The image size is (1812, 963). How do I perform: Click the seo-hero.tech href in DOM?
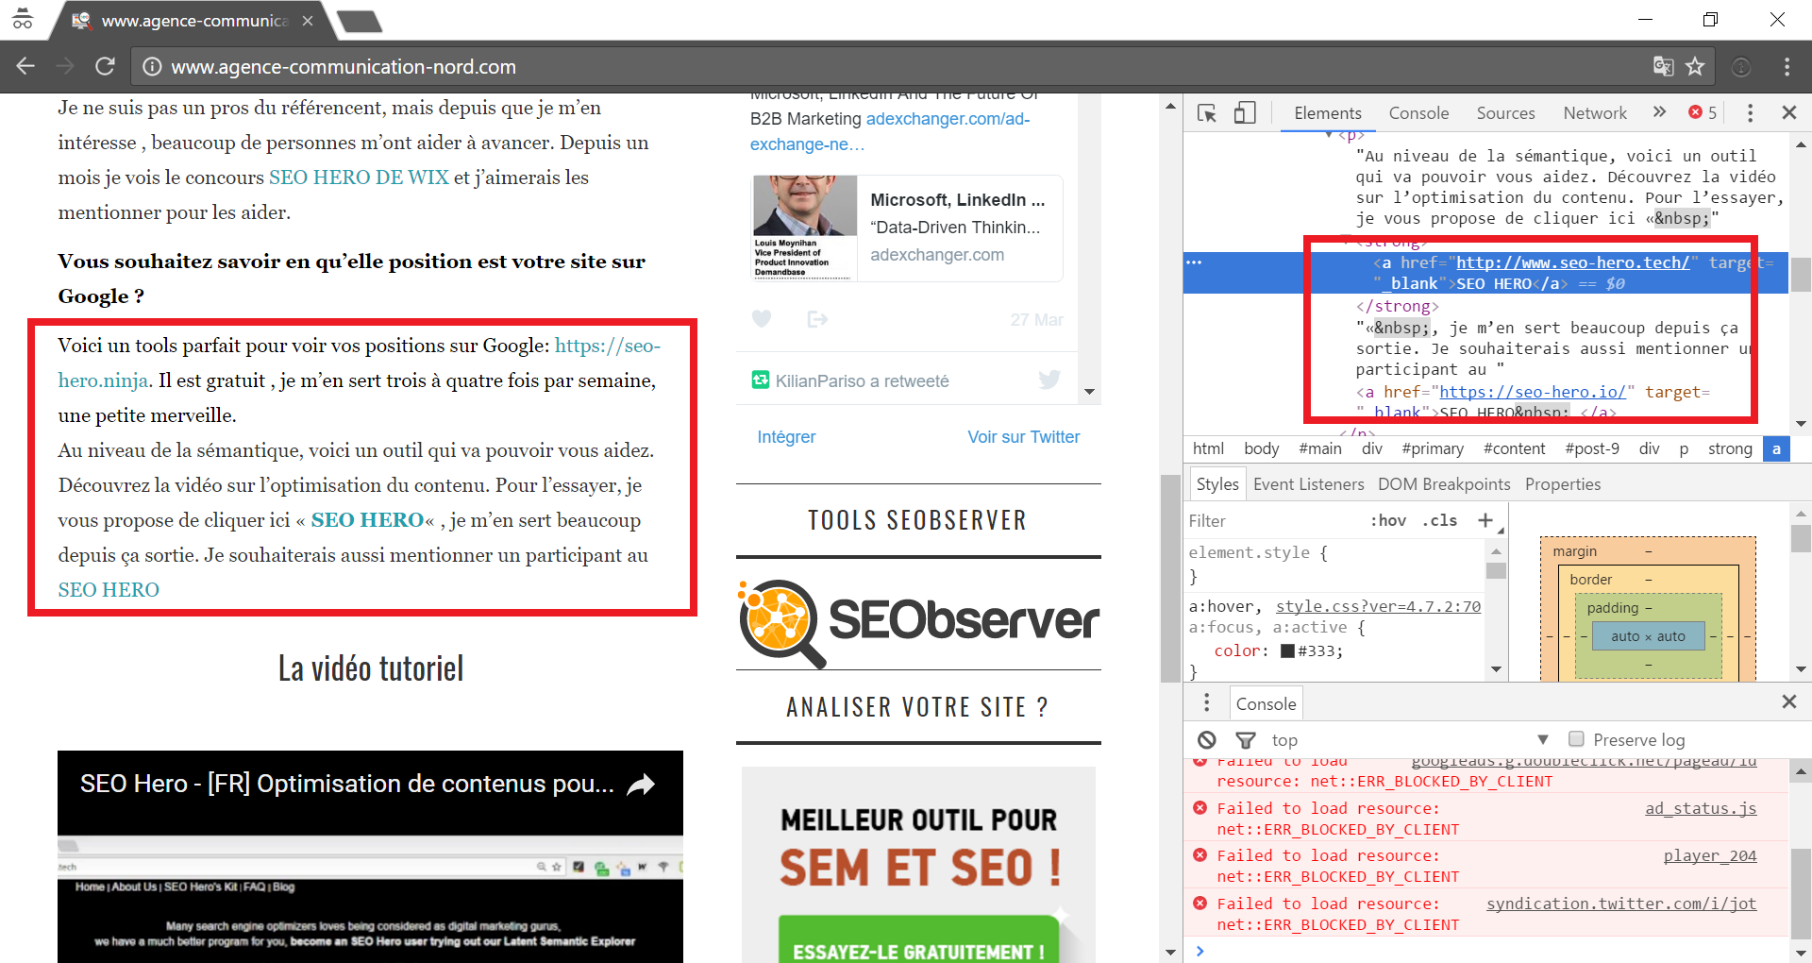pos(1572,262)
